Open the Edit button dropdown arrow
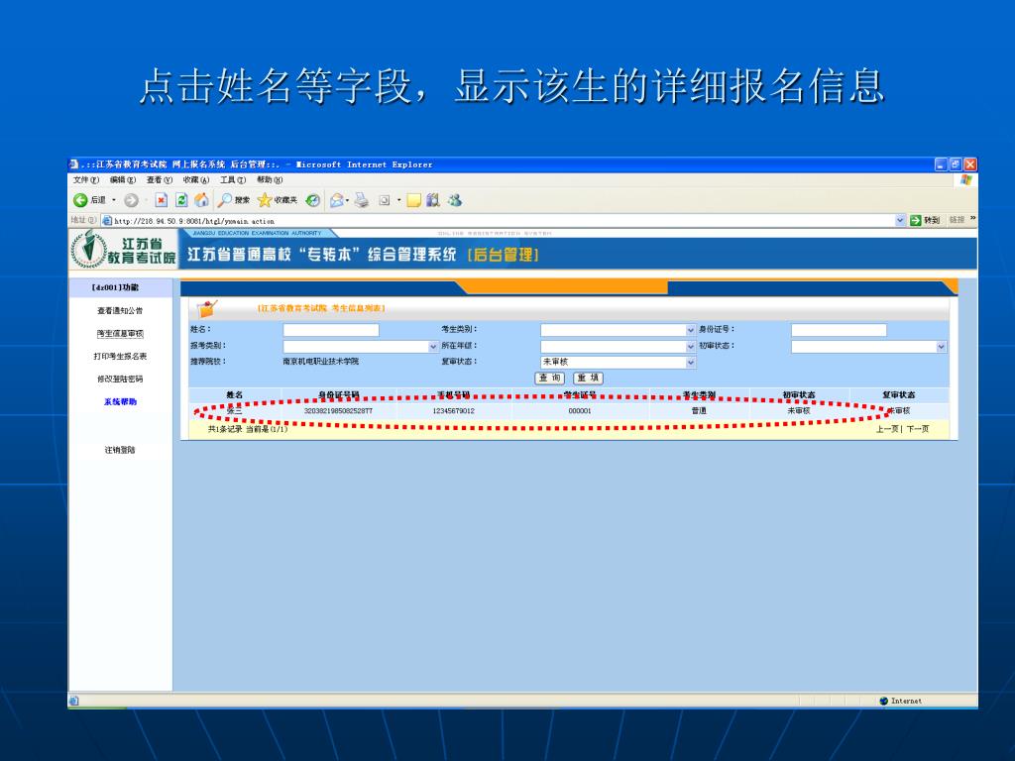This screenshot has width=1015, height=761. (x=398, y=200)
